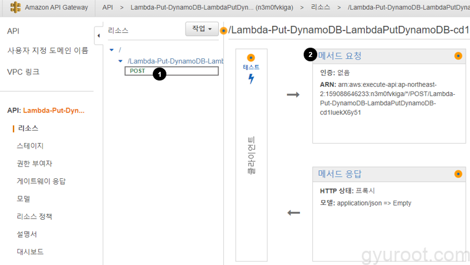The image size is (470, 265).
Task: Open the 작업 dropdown menu
Action: pyautogui.click(x=202, y=29)
